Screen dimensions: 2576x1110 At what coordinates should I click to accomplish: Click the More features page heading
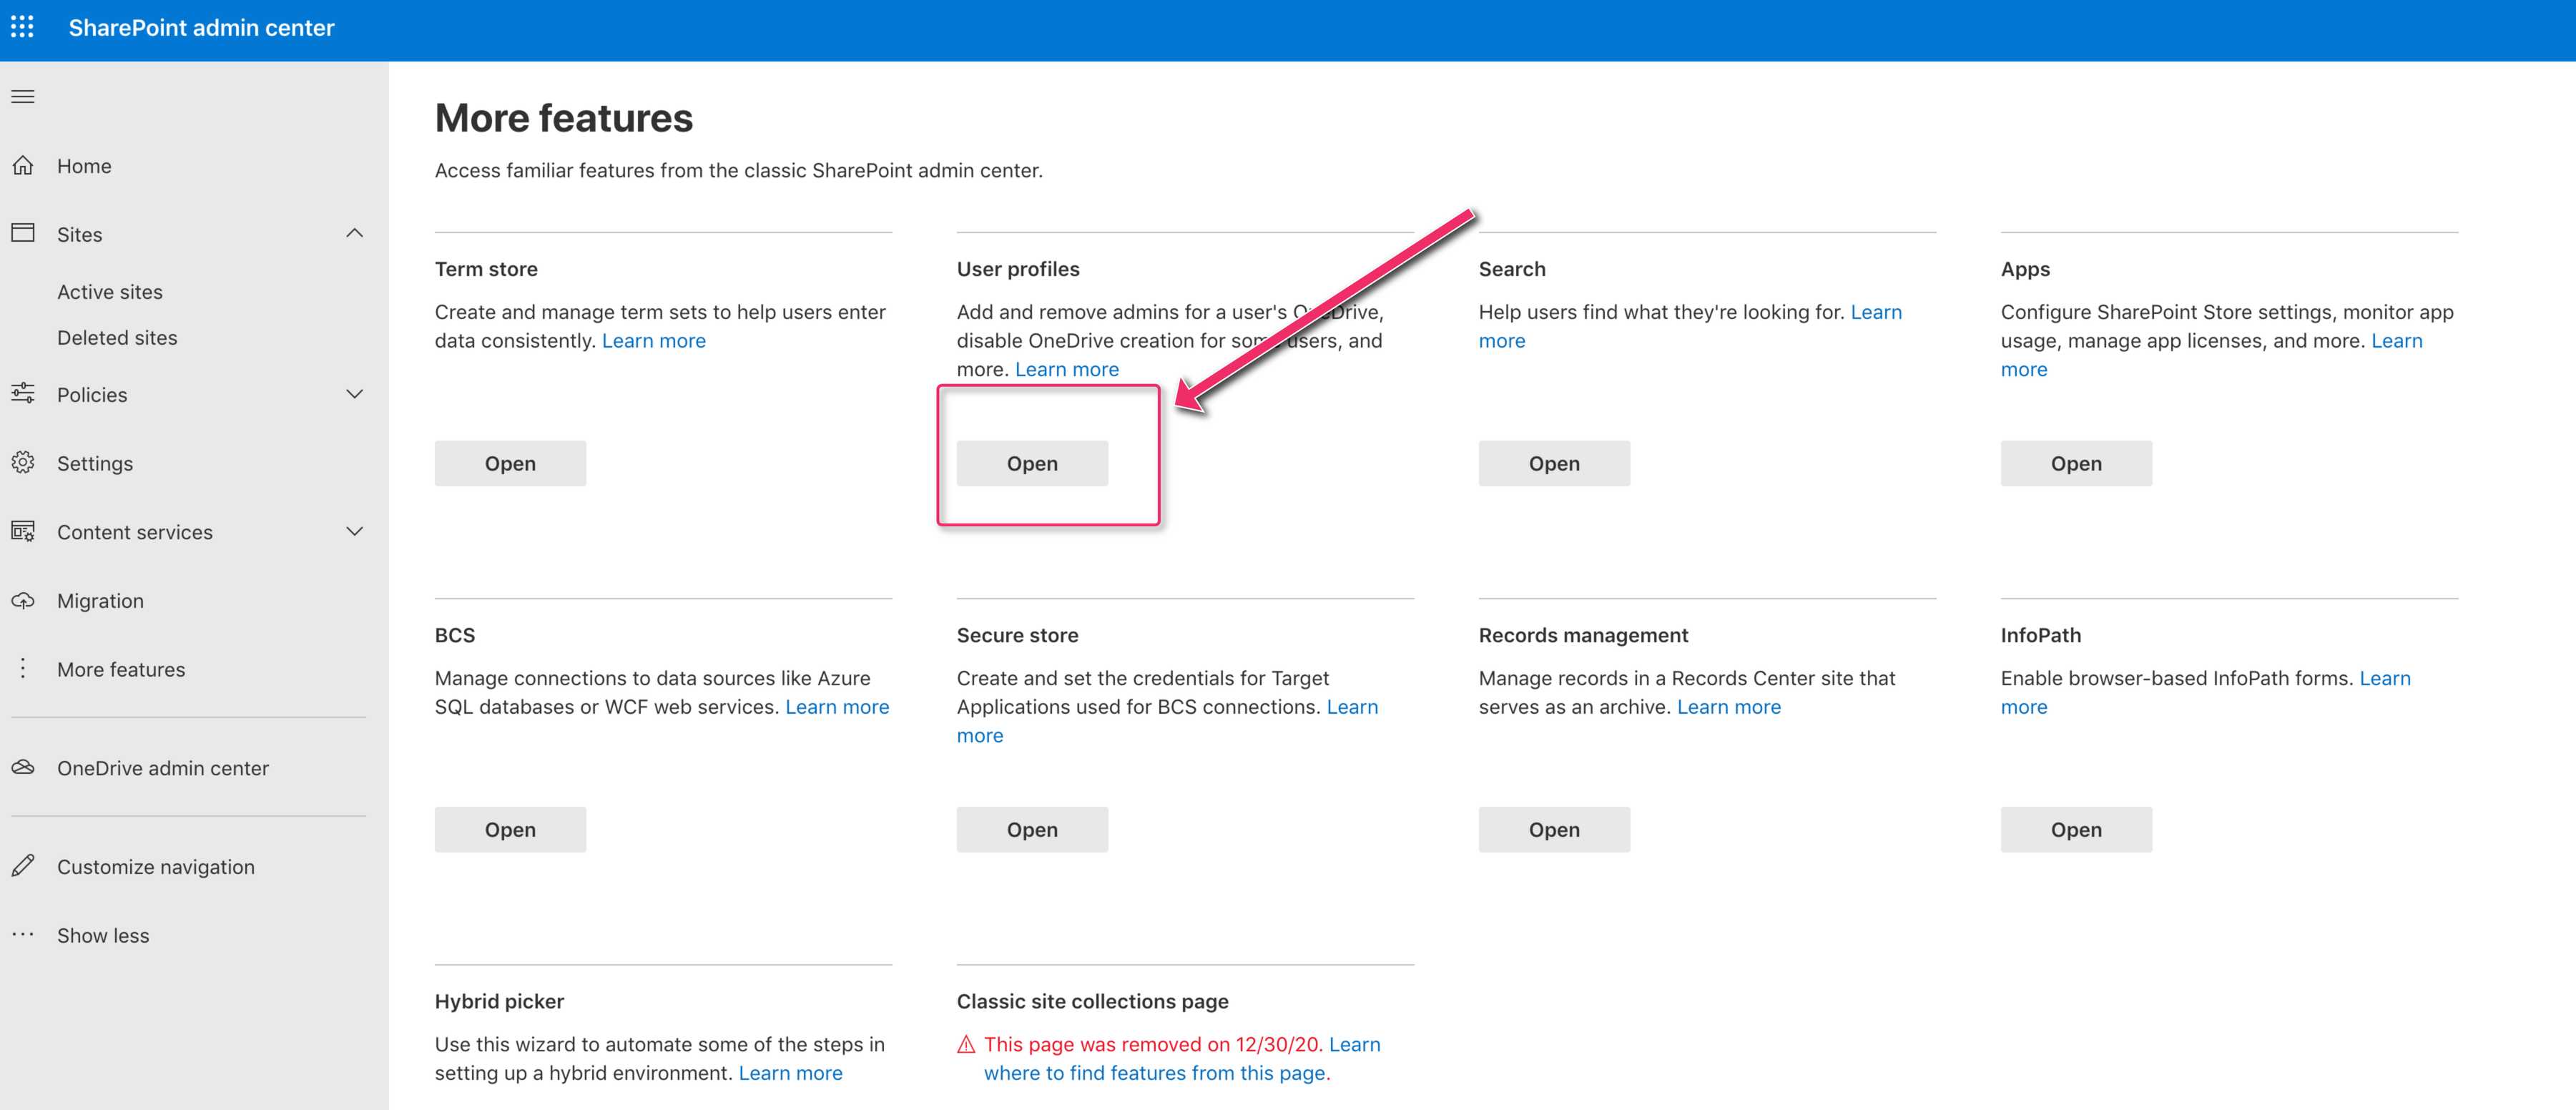click(564, 118)
